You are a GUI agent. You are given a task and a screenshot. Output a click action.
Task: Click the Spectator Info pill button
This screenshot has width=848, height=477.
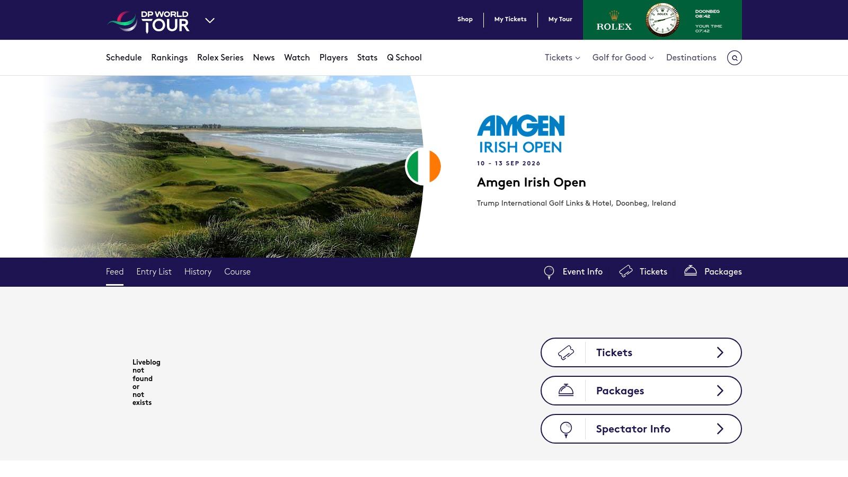[641, 429]
